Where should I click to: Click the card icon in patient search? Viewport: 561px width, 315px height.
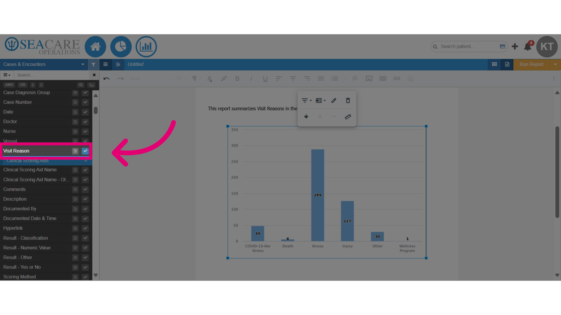click(503, 46)
